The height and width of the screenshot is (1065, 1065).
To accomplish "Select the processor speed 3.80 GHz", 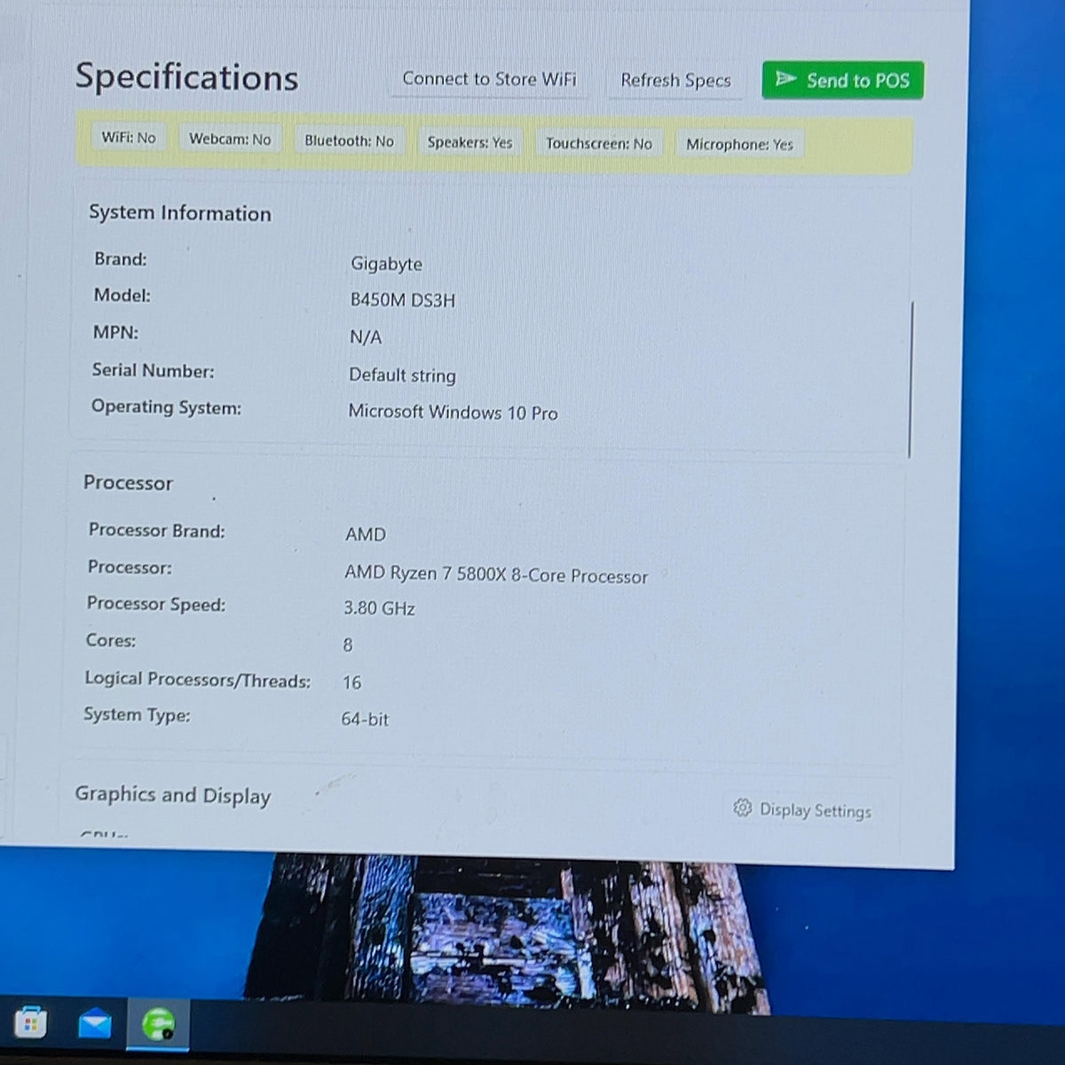I will [379, 608].
